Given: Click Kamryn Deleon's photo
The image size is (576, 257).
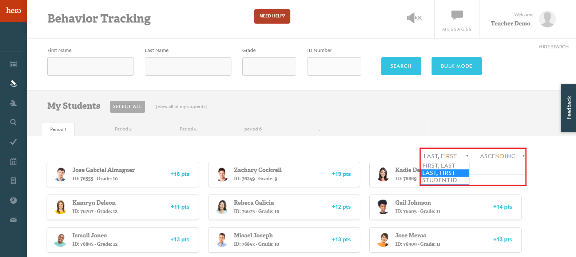Looking at the screenshot, I should point(61,207).
